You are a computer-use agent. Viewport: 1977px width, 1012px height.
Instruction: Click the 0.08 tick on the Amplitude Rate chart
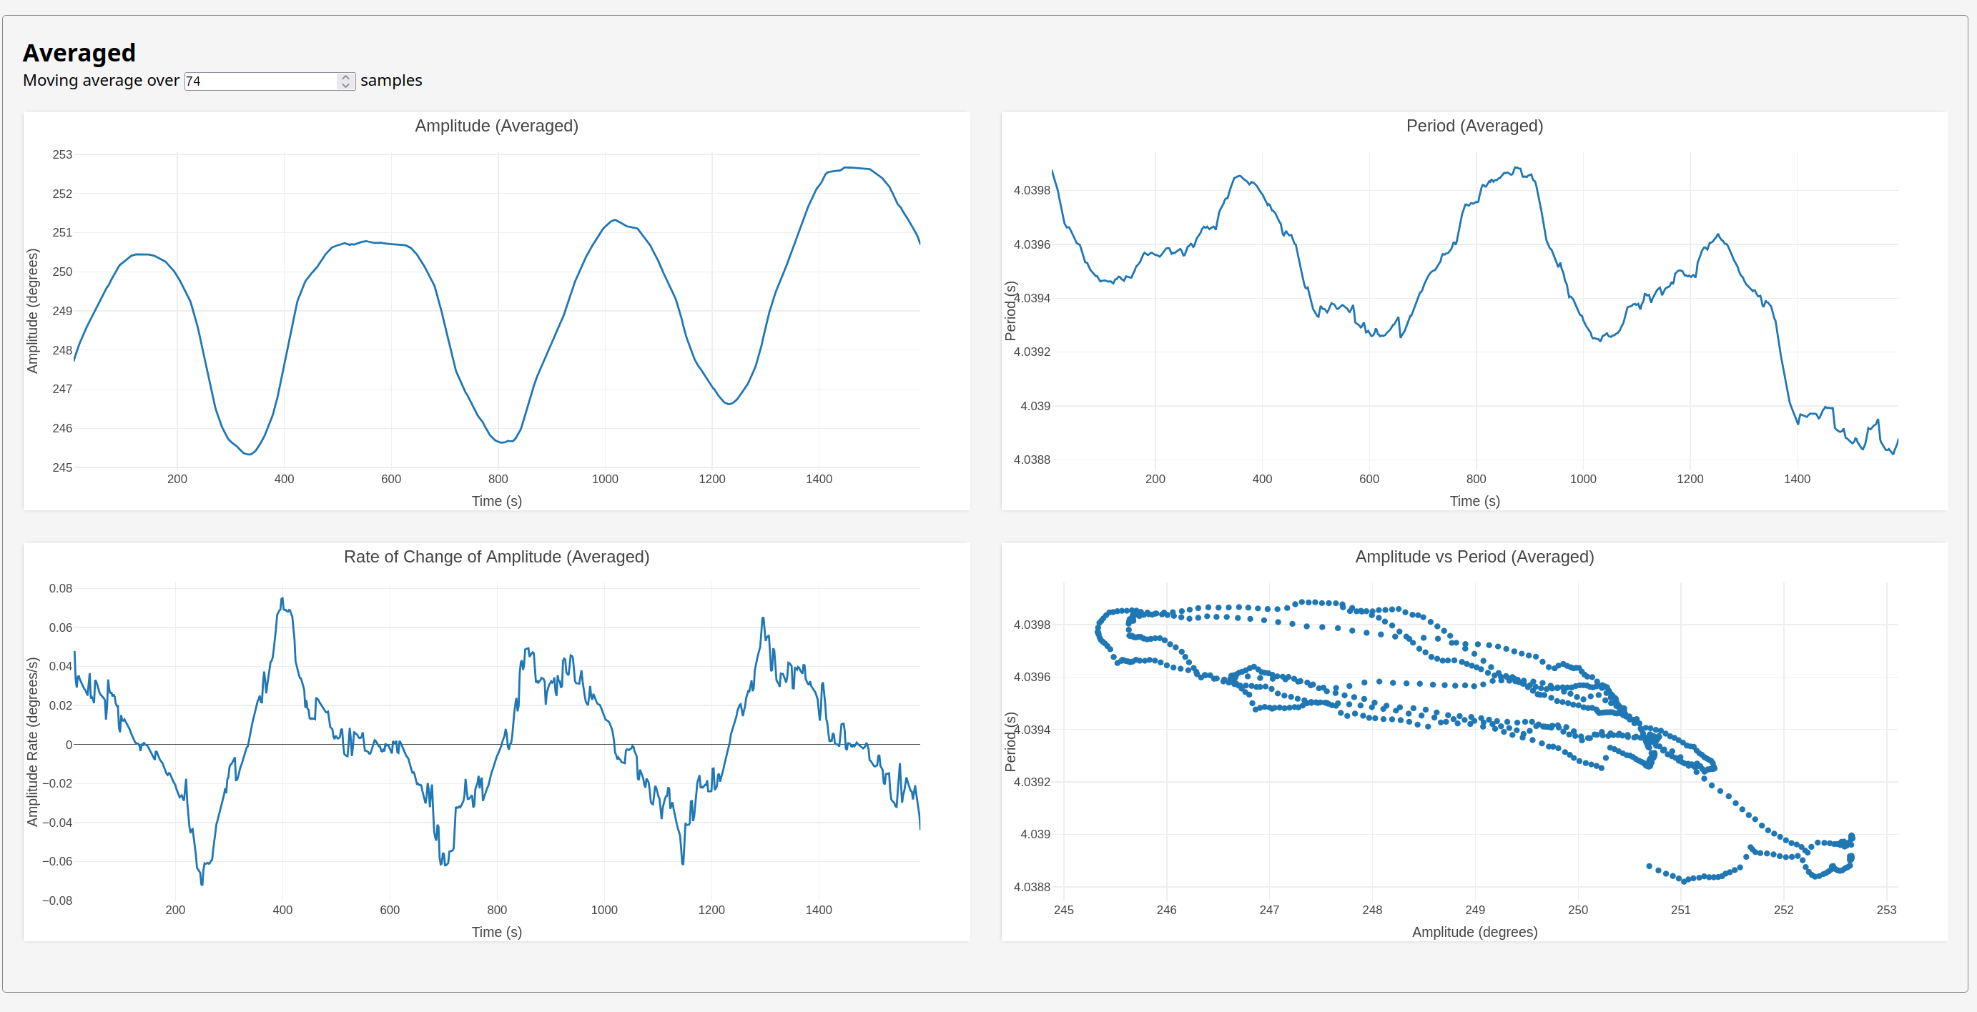pyautogui.click(x=61, y=588)
